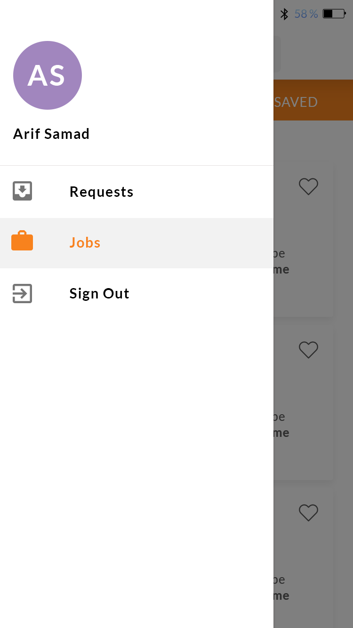This screenshot has height=628, width=353.
Task: Tap the 58% battery percentage text
Action: pyautogui.click(x=306, y=14)
